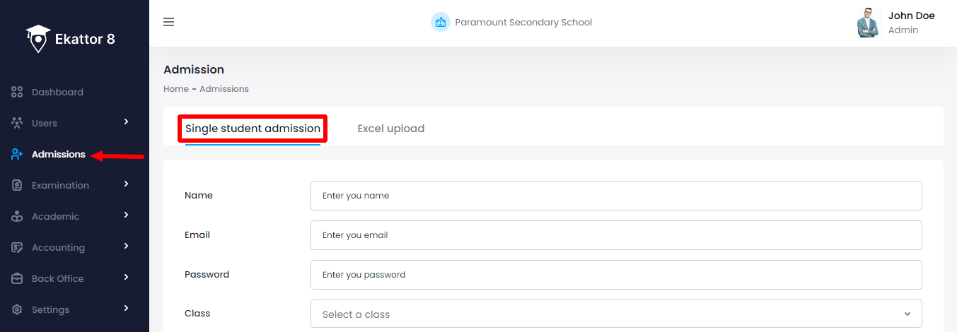957x332 pixels.
Task: Click the hamburger menu icon
Action: [x=168, y=22]
